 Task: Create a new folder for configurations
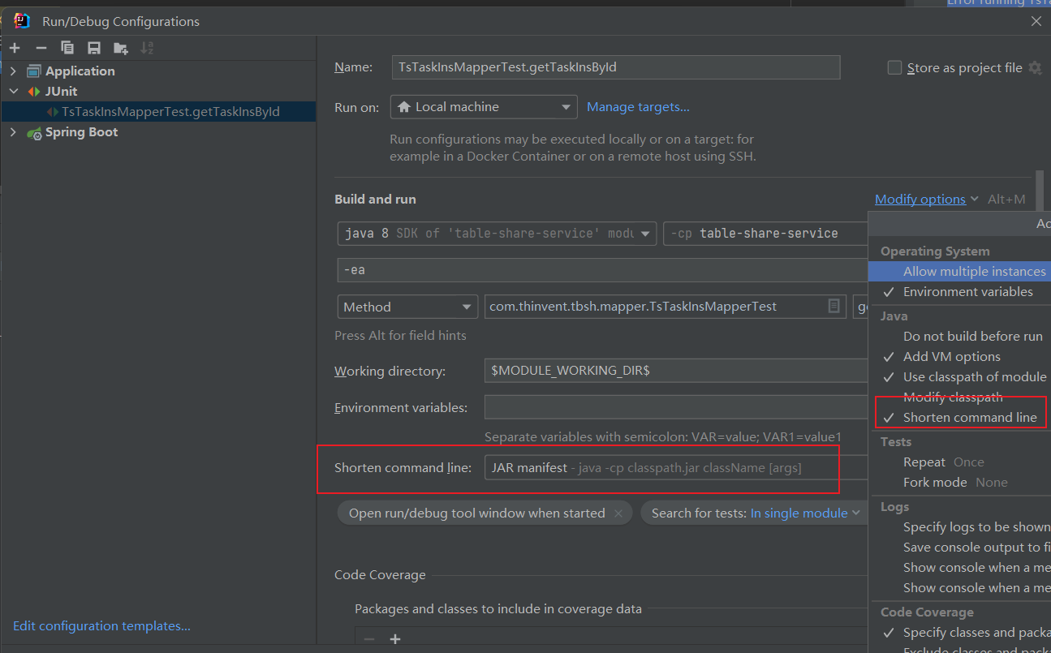[x=119, y=48]
